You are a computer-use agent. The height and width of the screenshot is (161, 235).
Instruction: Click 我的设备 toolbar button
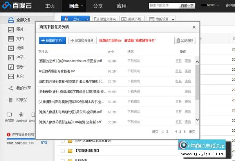pos(159,19)
